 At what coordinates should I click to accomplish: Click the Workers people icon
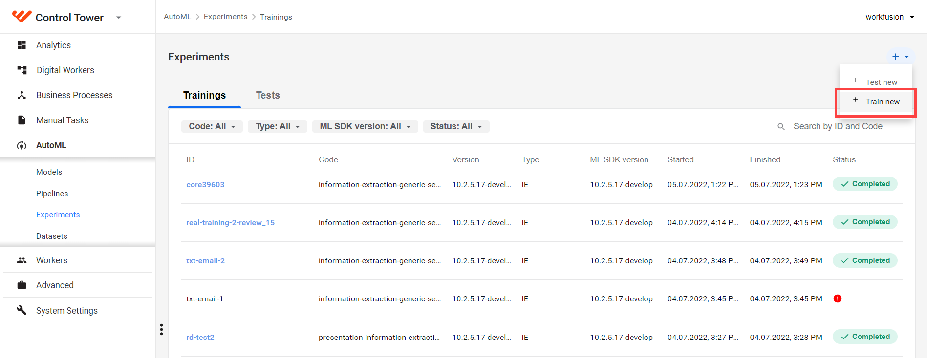pyautogui.click(x=22, y=260)
